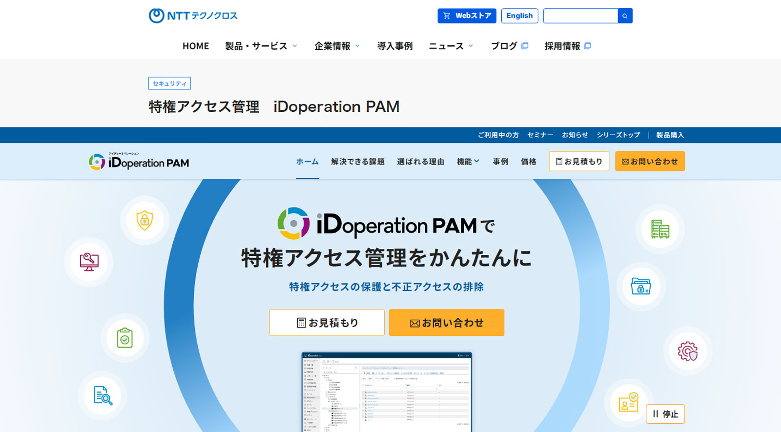Click お見積もり button in subnav
The height and width of the screenshot is (432, 781).
pyautogui.click(x=579, y=162)
